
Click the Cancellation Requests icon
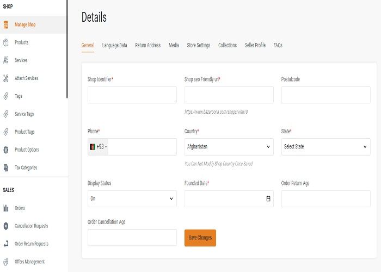pos(6,226)
